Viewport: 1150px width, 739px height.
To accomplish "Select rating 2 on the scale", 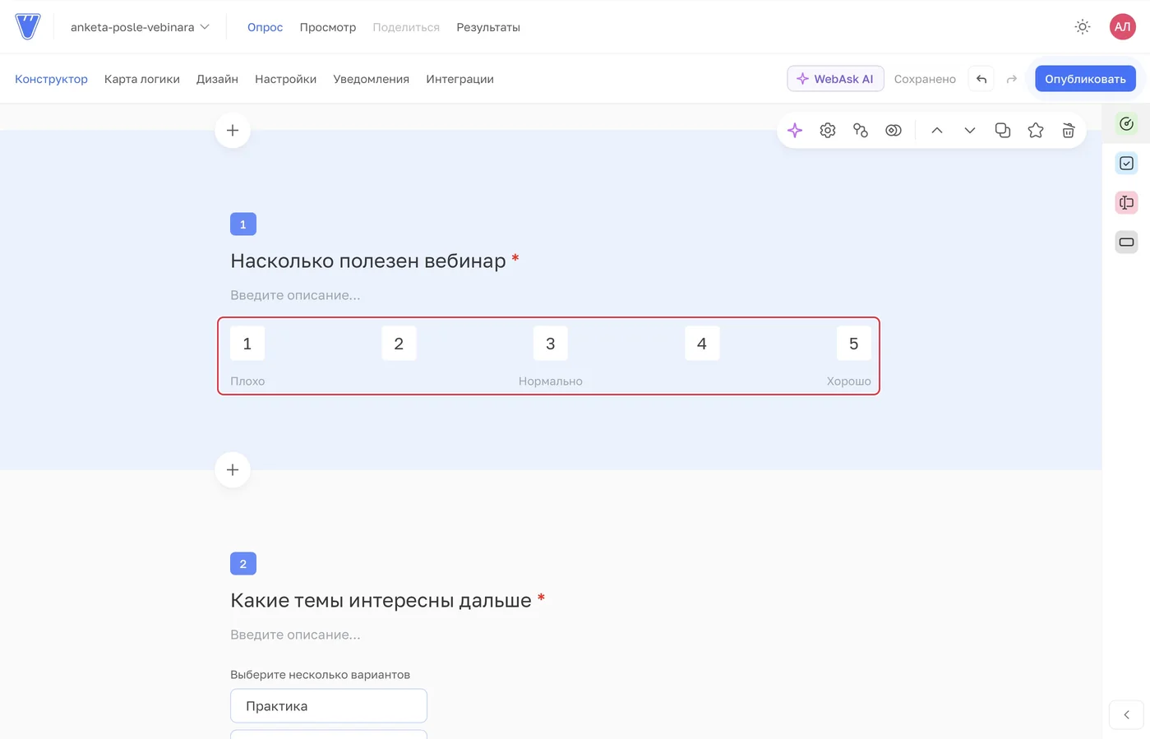I will [x=399, y=344].
